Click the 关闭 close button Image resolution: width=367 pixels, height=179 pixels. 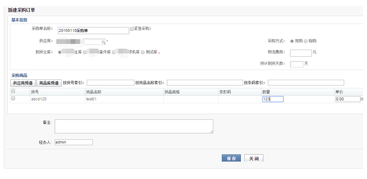[x=254, y=158]
